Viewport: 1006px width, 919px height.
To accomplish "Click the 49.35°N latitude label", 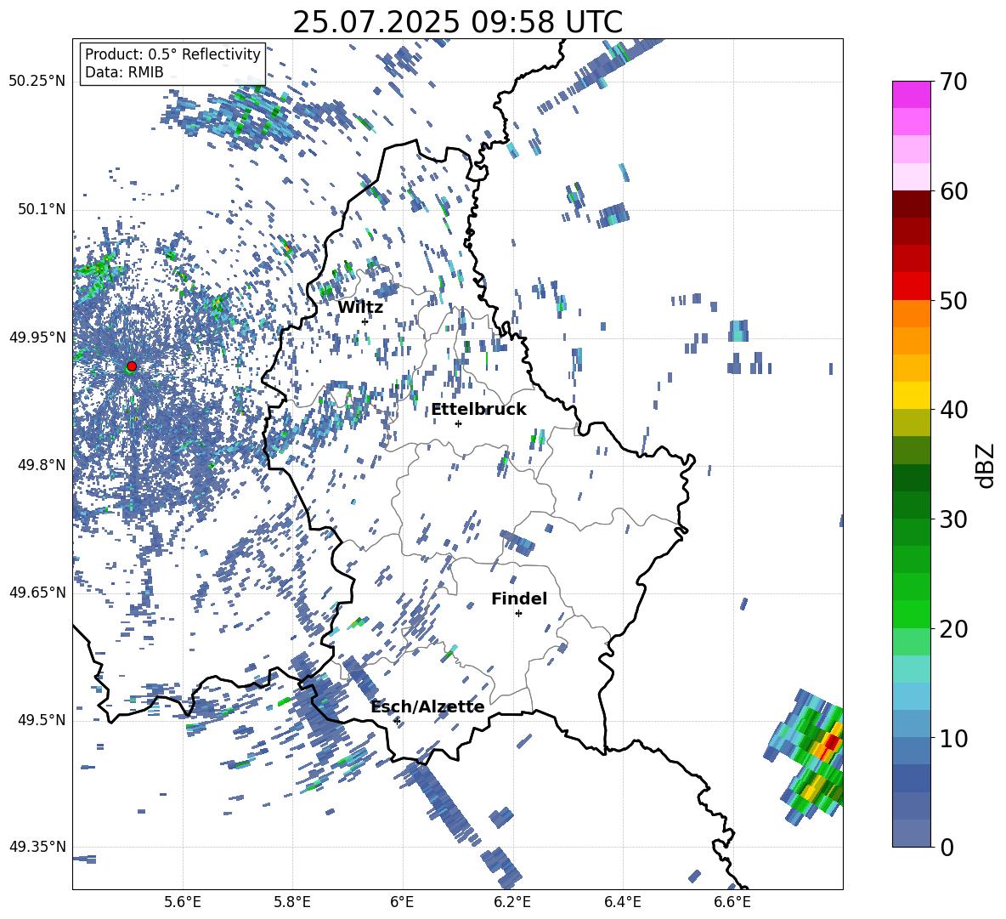I will point(37,847).
